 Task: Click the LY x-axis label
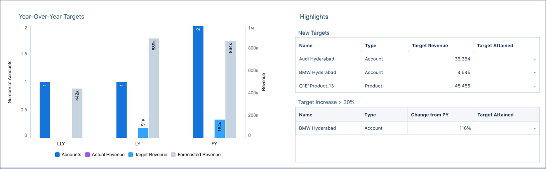coord(137,144)
